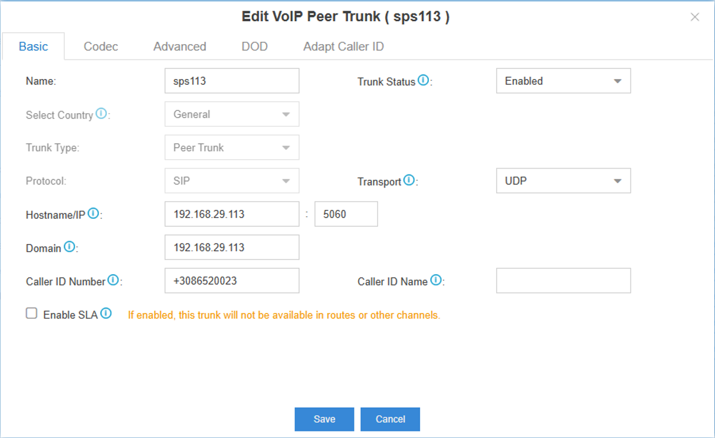This screenshot has height=438, width=715.
Task: Open the Select Country General dropdown
Action: [232, 114]
